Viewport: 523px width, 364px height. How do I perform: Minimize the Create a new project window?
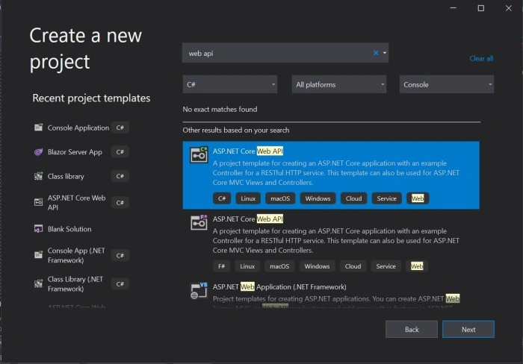coord(454,8)
